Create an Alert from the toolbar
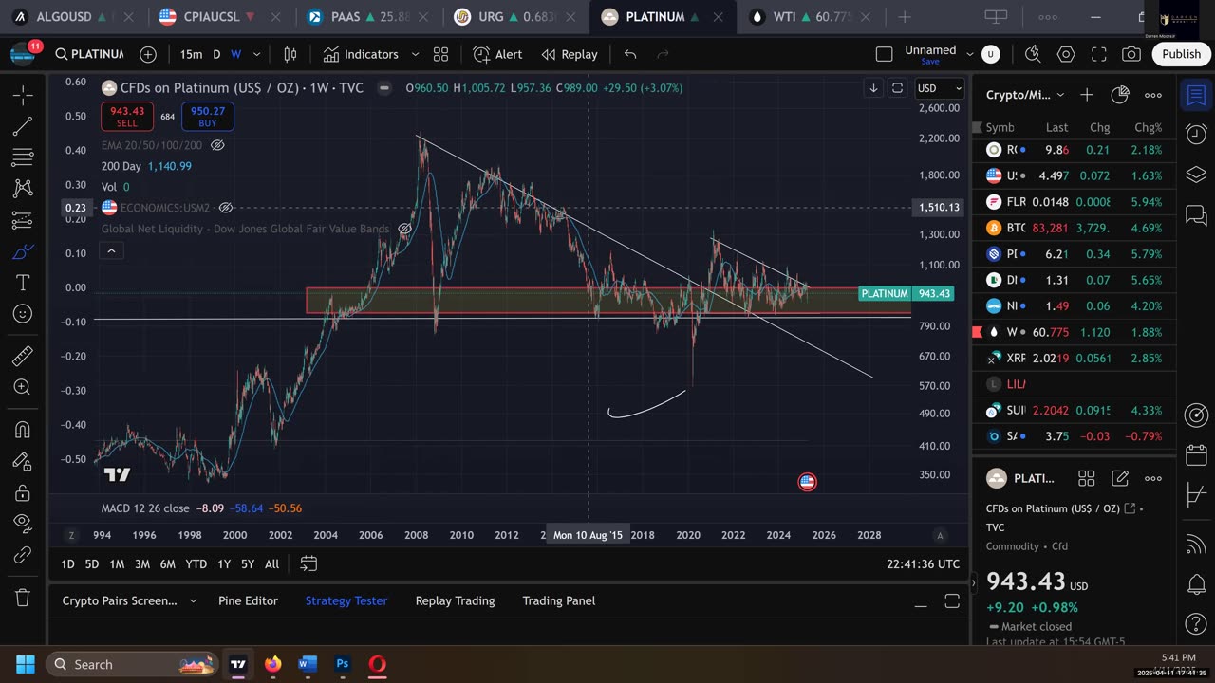 pos(497,54)
